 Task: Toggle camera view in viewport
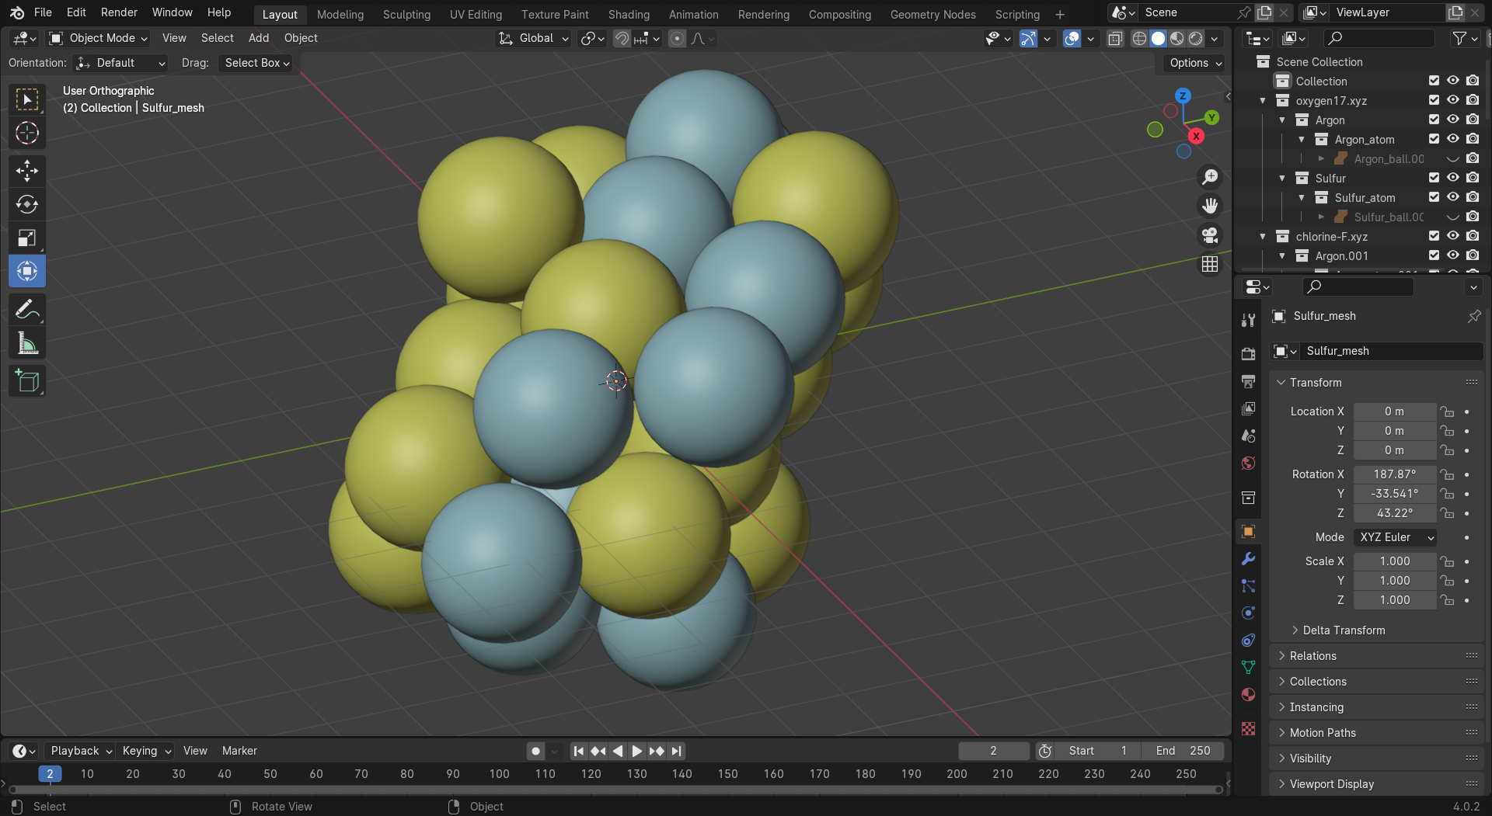[1210, 235]
